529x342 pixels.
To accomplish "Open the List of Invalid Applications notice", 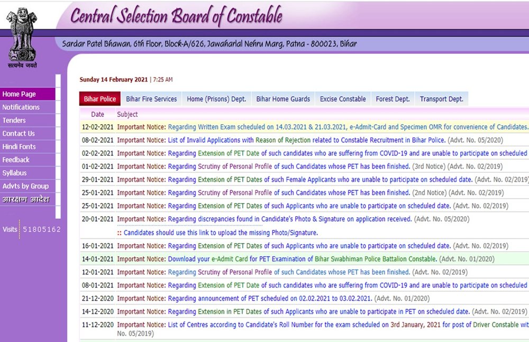I will (x=307, y=140).
